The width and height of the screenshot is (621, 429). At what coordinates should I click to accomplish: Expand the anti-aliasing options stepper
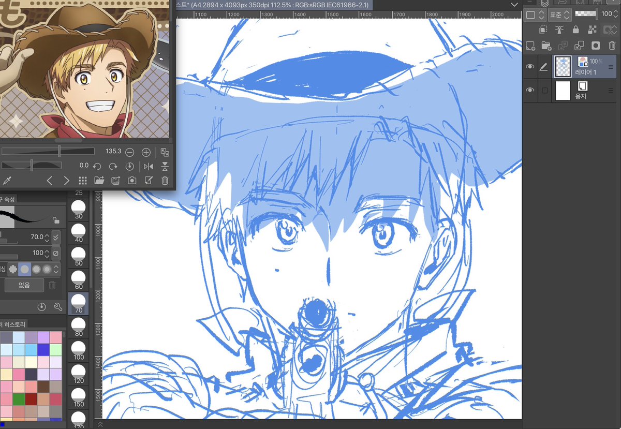(57, 269)
